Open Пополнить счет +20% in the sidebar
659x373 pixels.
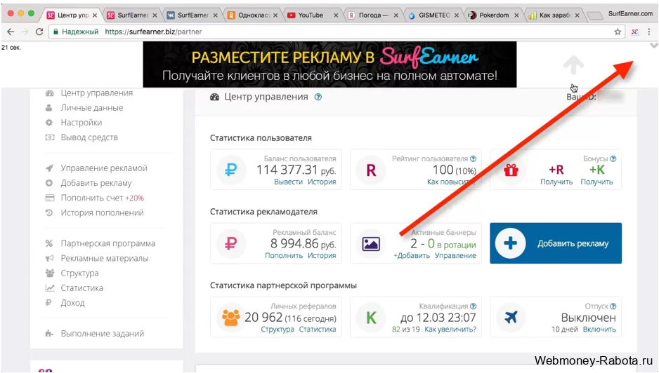coord(102,198)
